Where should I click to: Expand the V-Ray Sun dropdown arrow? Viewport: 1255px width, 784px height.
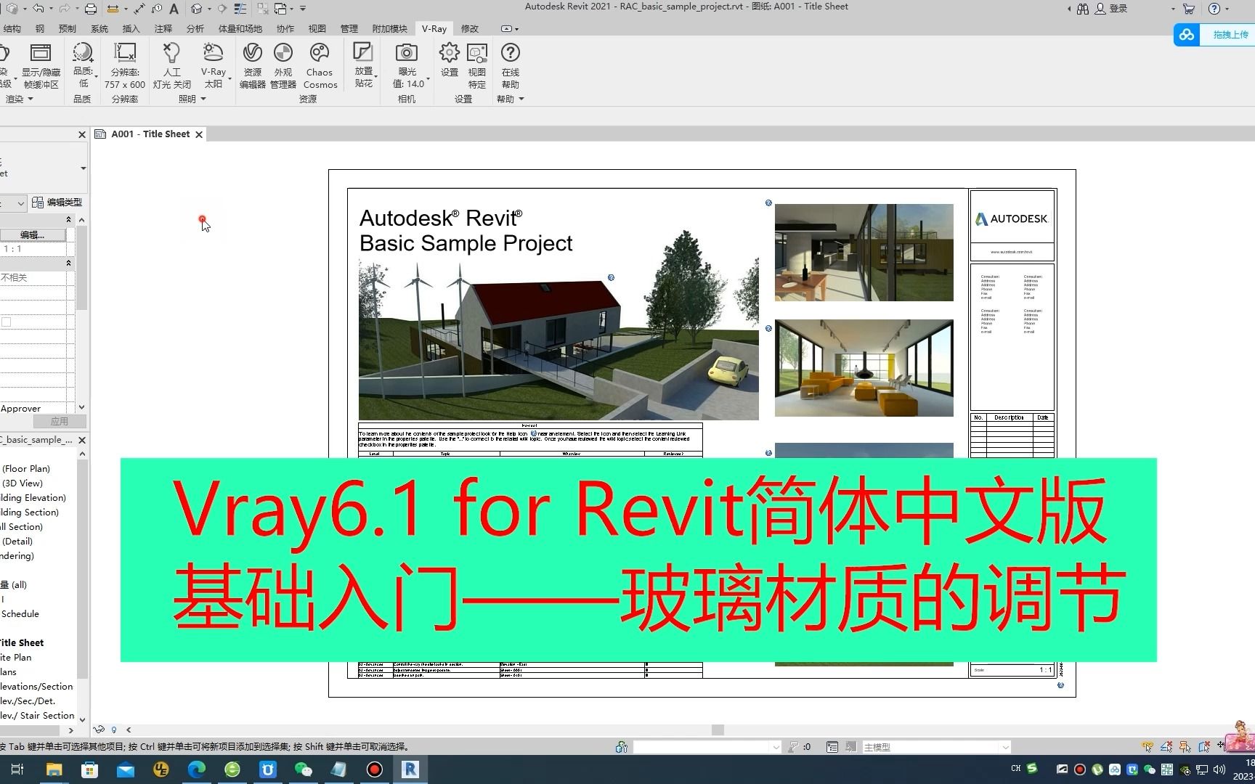click(230, 78)
